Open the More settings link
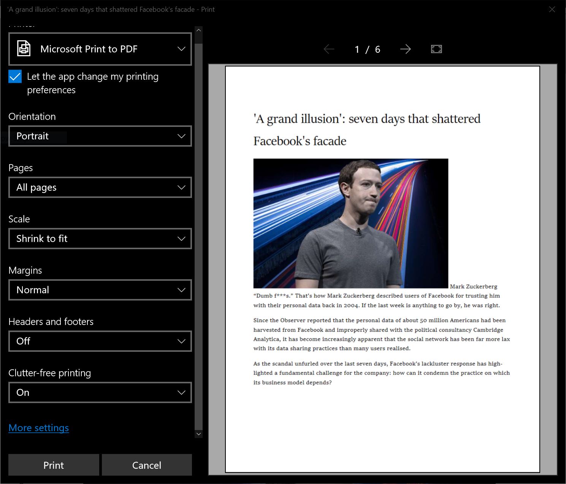 tap(39, 428)
